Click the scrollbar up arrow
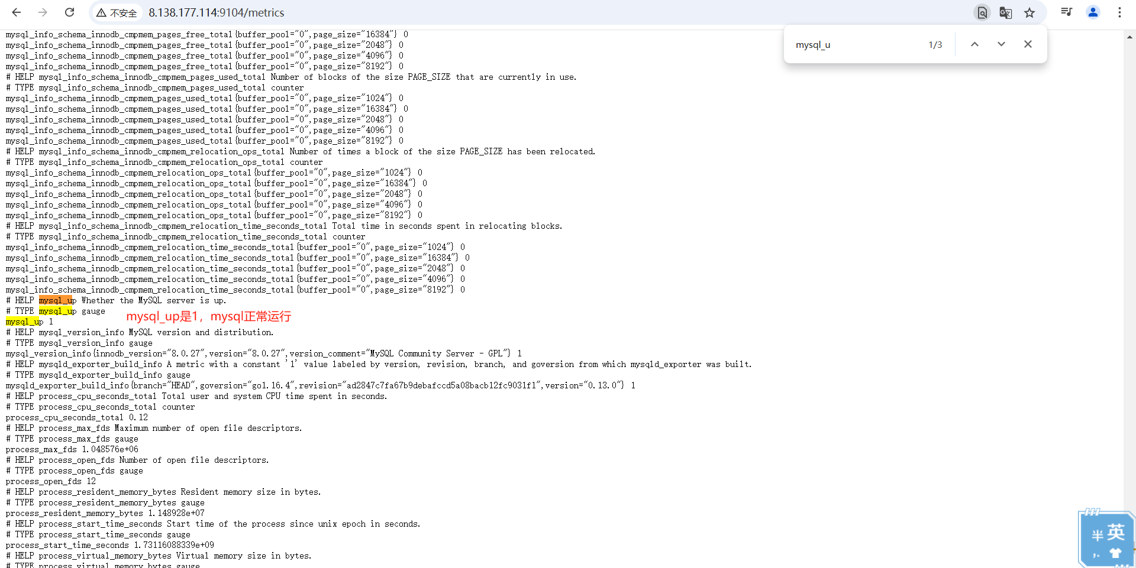Screen dimensions: 1136x568 [1129, 37]
